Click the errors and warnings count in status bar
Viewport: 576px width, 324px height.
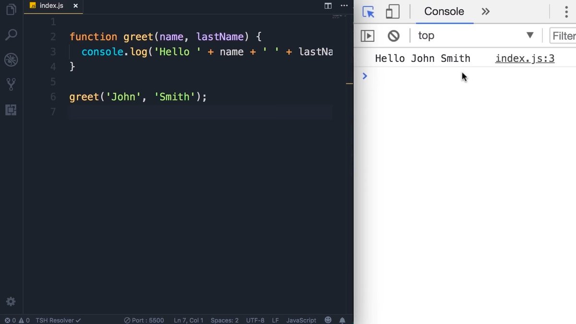[x=17, y=320]
